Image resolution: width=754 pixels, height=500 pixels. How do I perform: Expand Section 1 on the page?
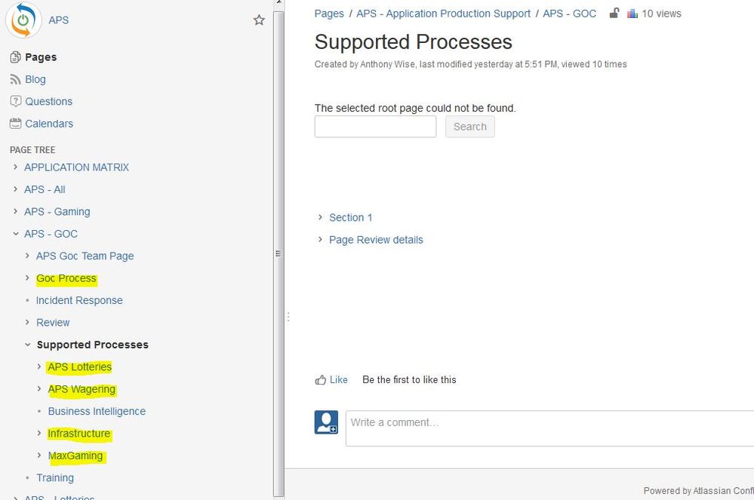[x=321, y=218]
